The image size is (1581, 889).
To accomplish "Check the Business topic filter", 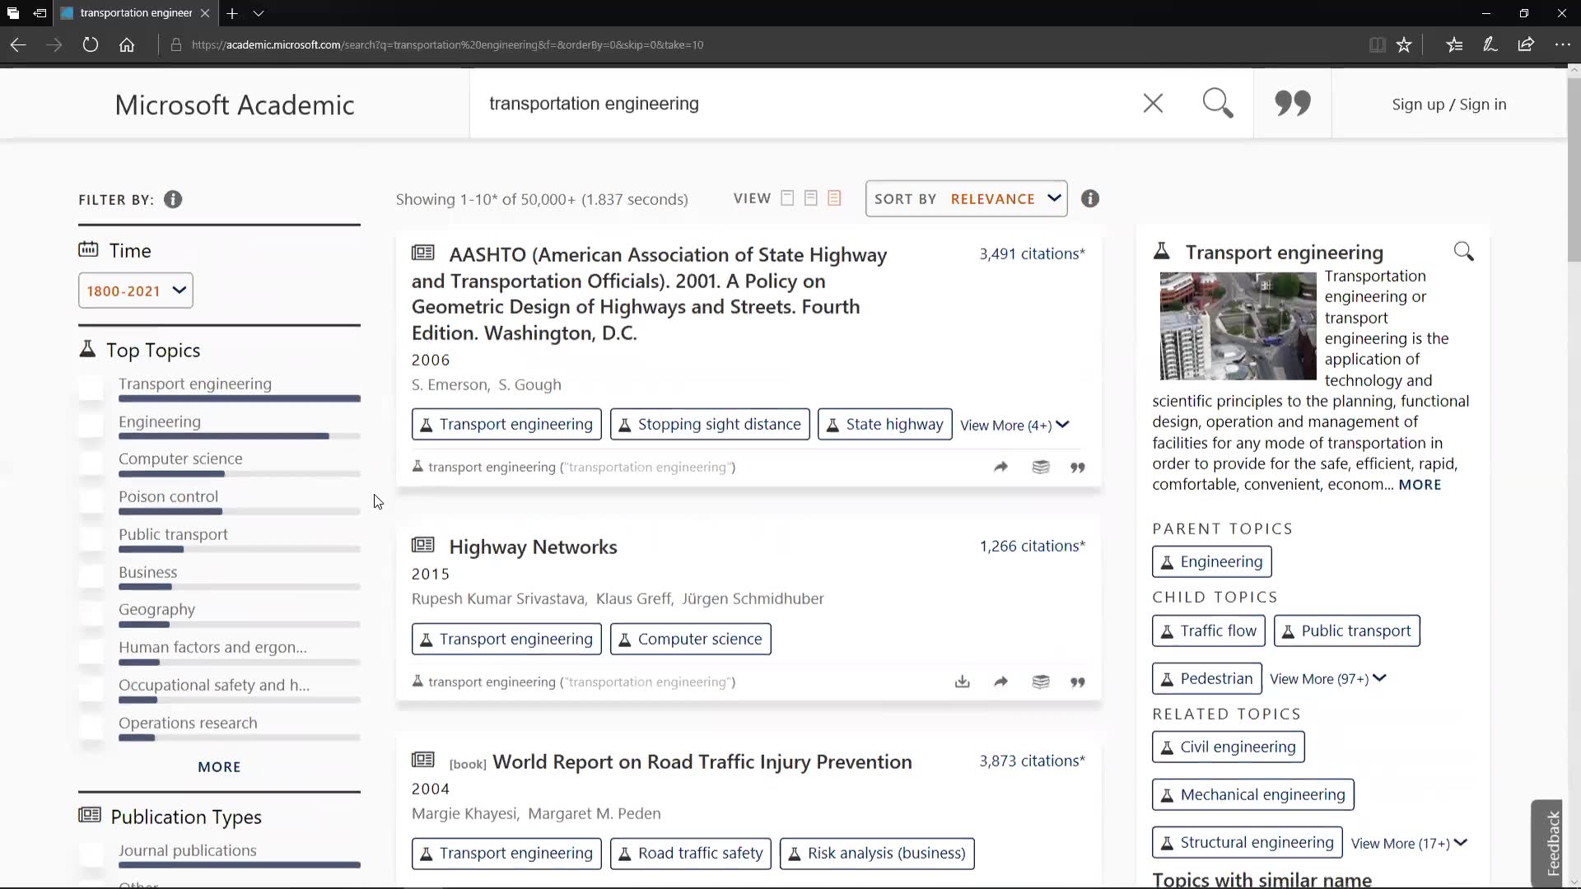I will (x=91, y=576).
